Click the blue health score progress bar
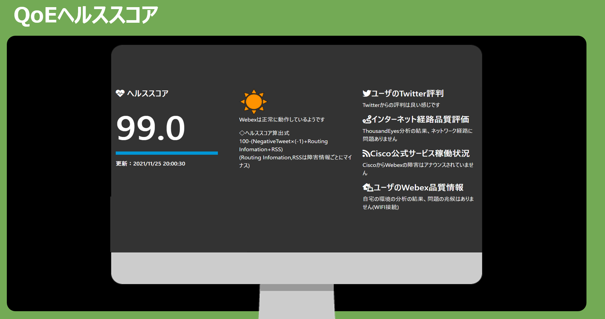 point(167,153)
